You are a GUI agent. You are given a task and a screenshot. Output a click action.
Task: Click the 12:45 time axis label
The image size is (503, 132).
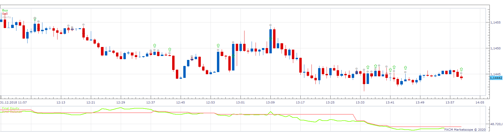181,102
